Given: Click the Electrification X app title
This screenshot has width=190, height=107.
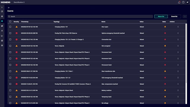Looking at the screenshot, I should point(19,2).
